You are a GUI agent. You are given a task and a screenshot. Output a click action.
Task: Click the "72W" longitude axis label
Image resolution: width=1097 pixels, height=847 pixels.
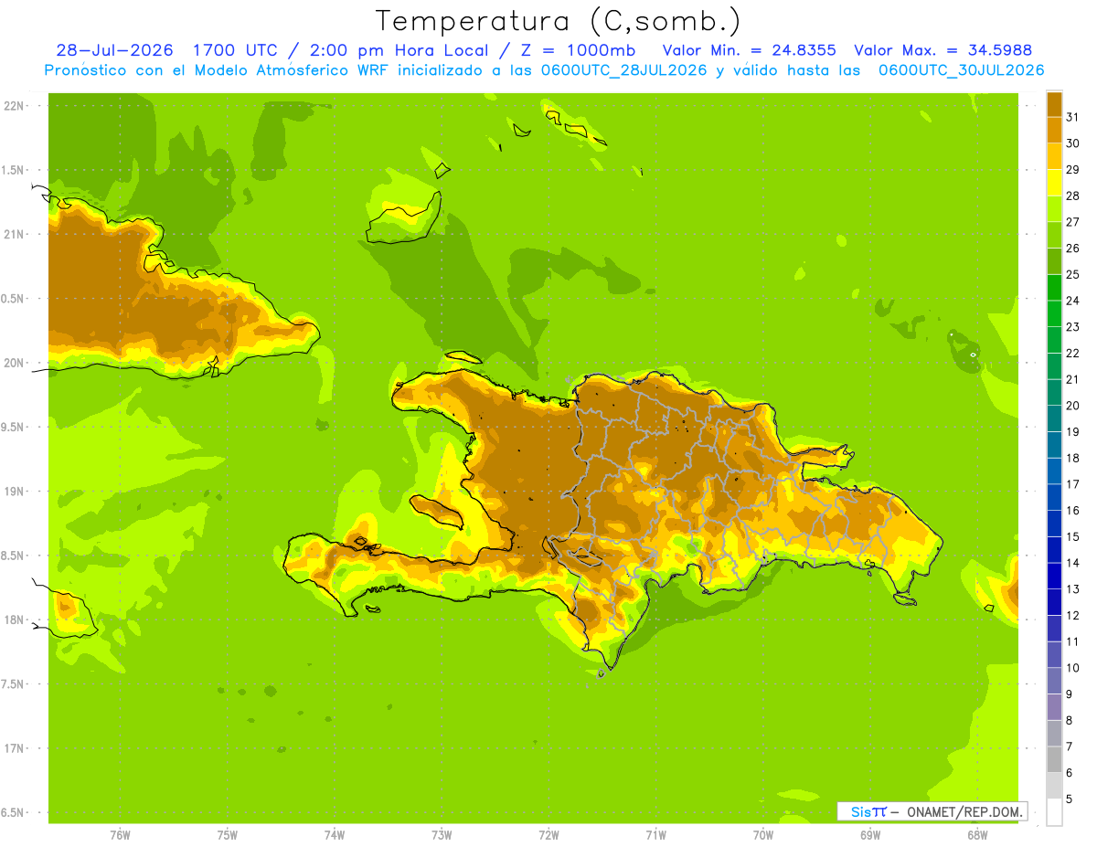[x=548, y=835]
